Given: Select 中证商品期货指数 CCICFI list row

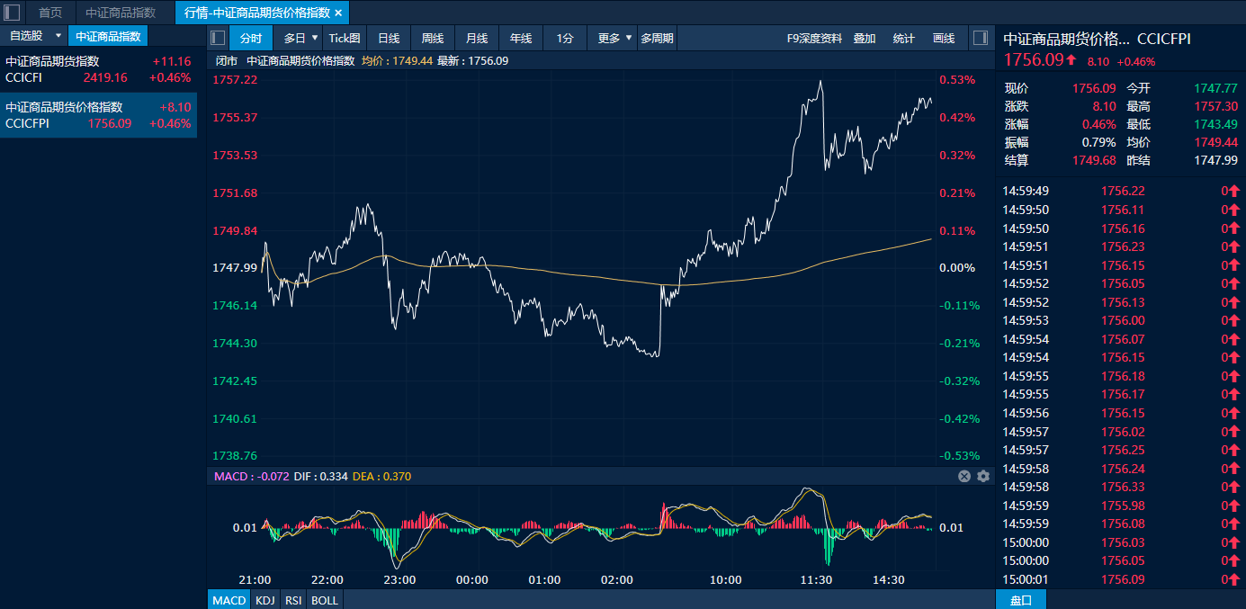Looking at the screenshot, I should point(98,69).
